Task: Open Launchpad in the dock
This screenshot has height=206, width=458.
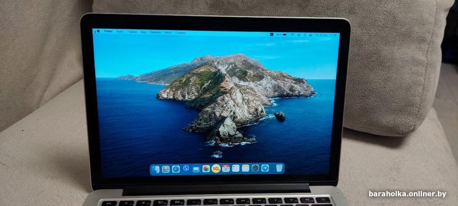Action: pyautogui.click(x=165, y=169)
